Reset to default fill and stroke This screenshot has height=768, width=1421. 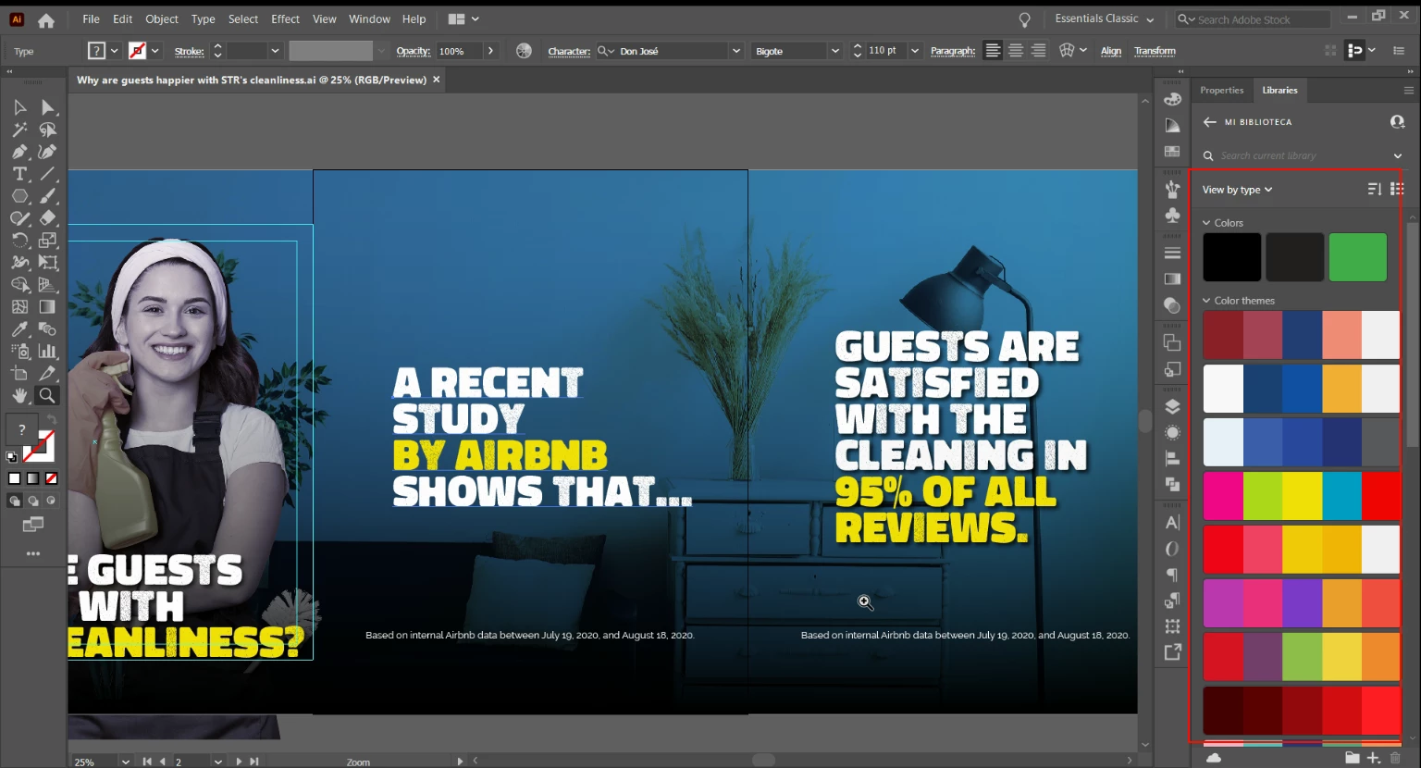[x=12, y=457]
